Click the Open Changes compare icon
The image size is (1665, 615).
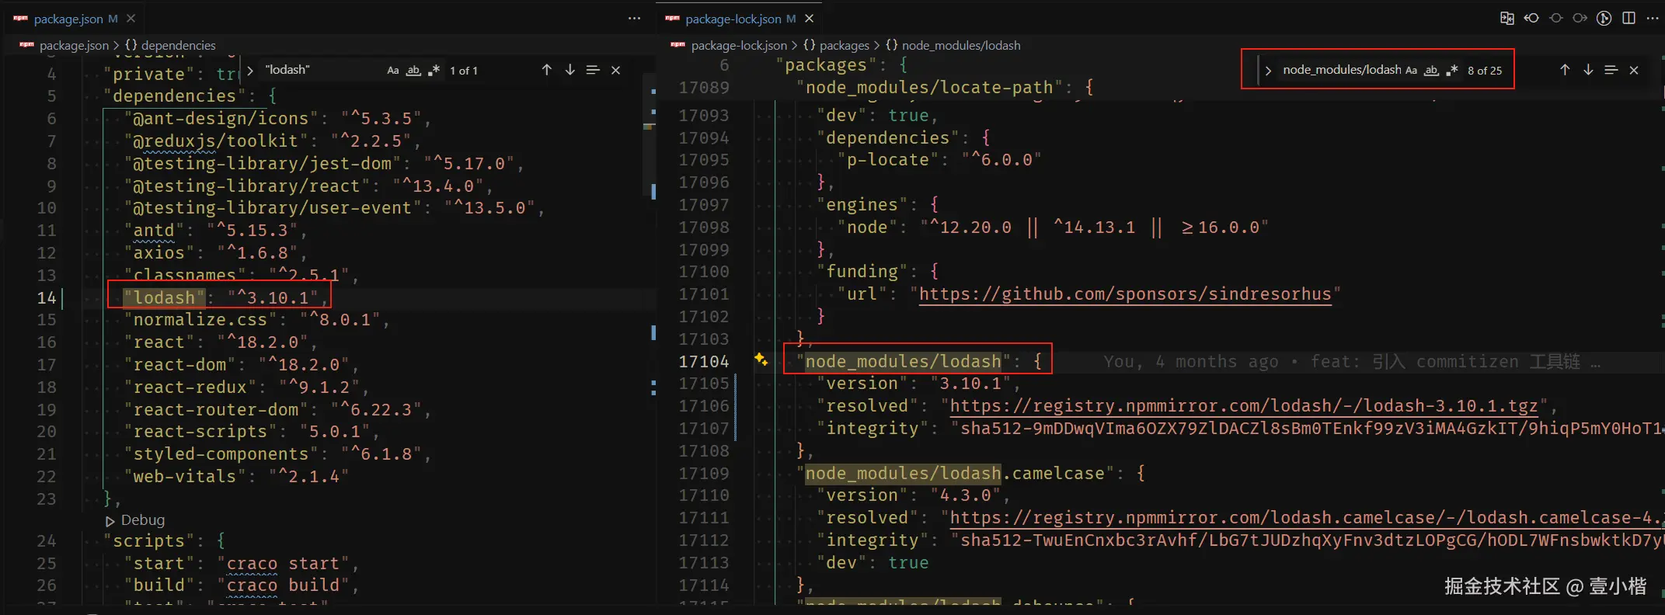(1507, 19)
